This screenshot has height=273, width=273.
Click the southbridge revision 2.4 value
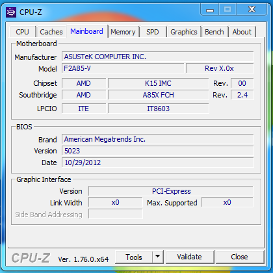242,95
